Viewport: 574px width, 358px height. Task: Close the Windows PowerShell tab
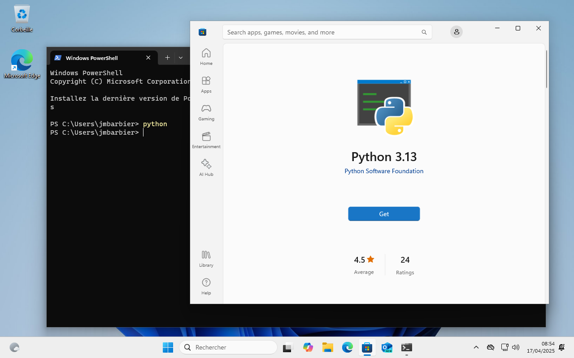148,58
